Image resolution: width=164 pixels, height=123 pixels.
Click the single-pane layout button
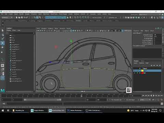pyautogui.click(x=2, y=65)
